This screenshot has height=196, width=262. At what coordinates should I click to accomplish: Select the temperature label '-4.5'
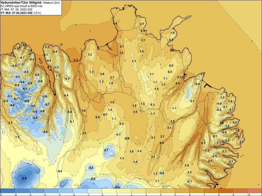click(26, 101)
